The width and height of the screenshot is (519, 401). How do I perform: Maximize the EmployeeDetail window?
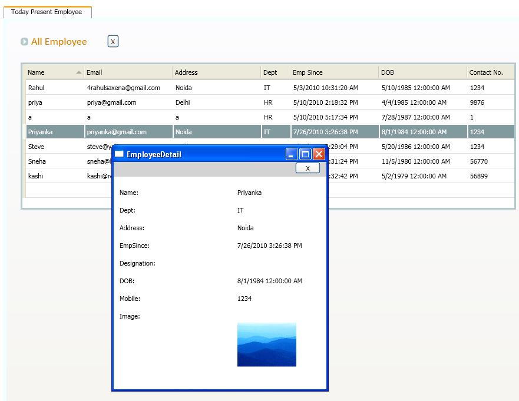(305, 154)
